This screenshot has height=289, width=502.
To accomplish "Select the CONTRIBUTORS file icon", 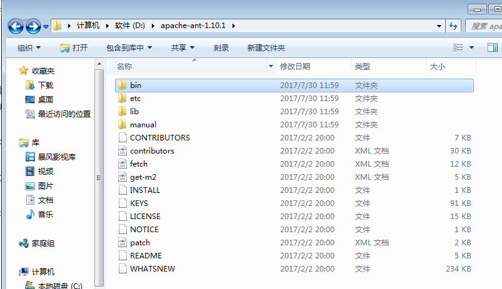I will click(x=123, y=137).
